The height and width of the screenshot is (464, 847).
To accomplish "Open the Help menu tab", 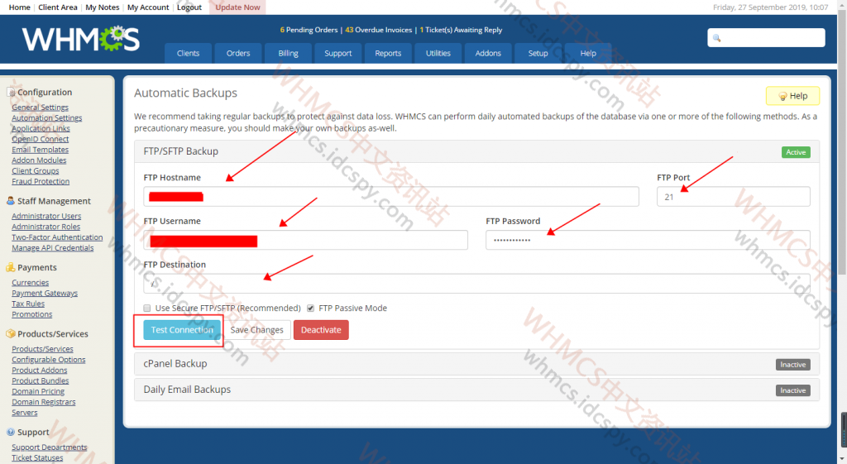I will click(588, 53).
